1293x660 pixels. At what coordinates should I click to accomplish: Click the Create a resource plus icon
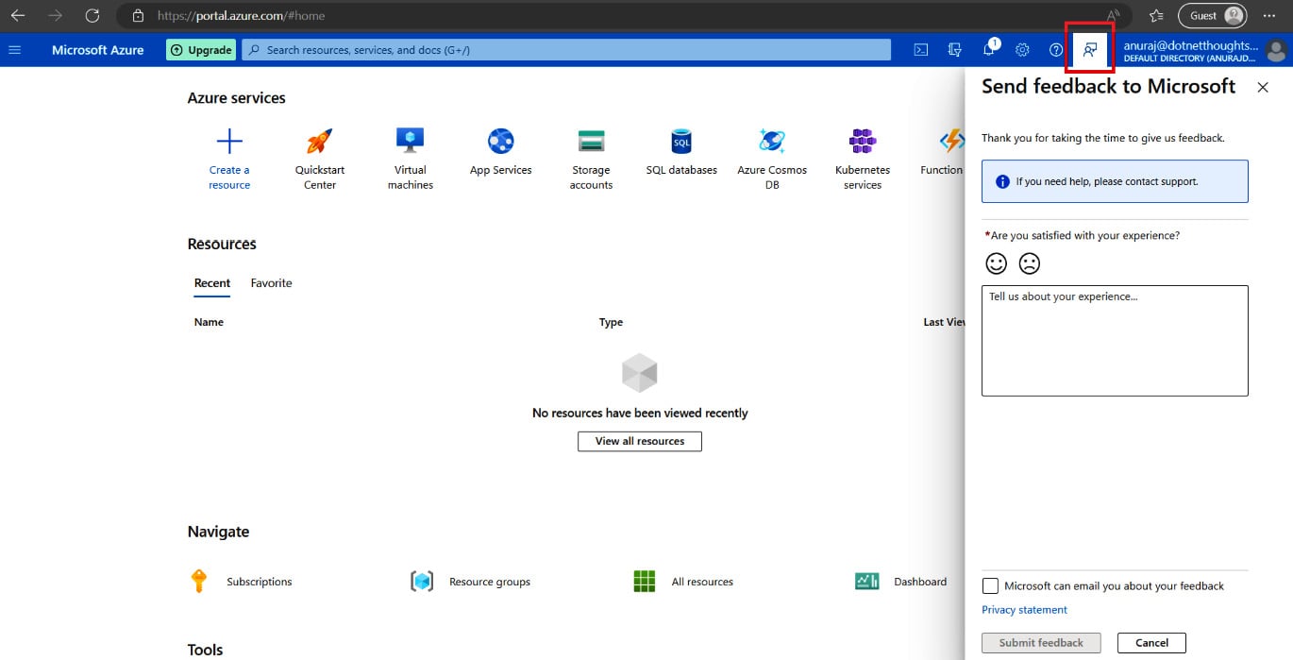pos(229,142)
